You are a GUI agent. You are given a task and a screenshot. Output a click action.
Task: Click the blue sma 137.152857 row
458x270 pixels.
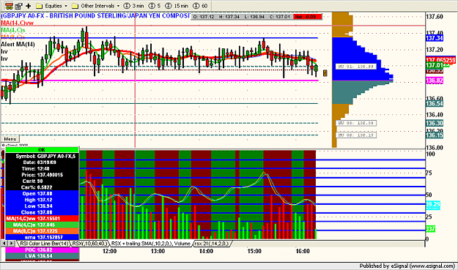pos(42,237)
